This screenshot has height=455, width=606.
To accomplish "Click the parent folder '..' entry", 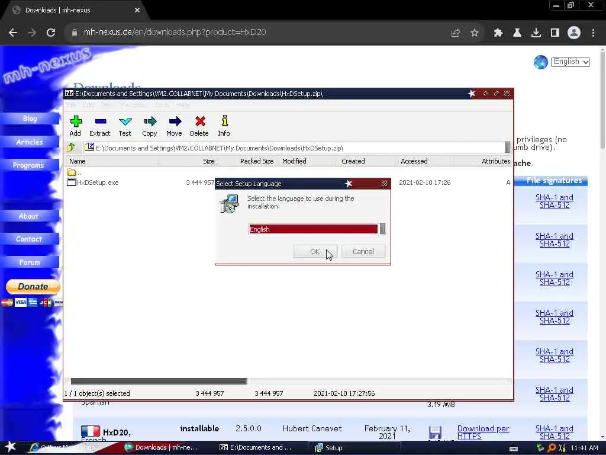I will pyautogui.click(x=74, y=172).
